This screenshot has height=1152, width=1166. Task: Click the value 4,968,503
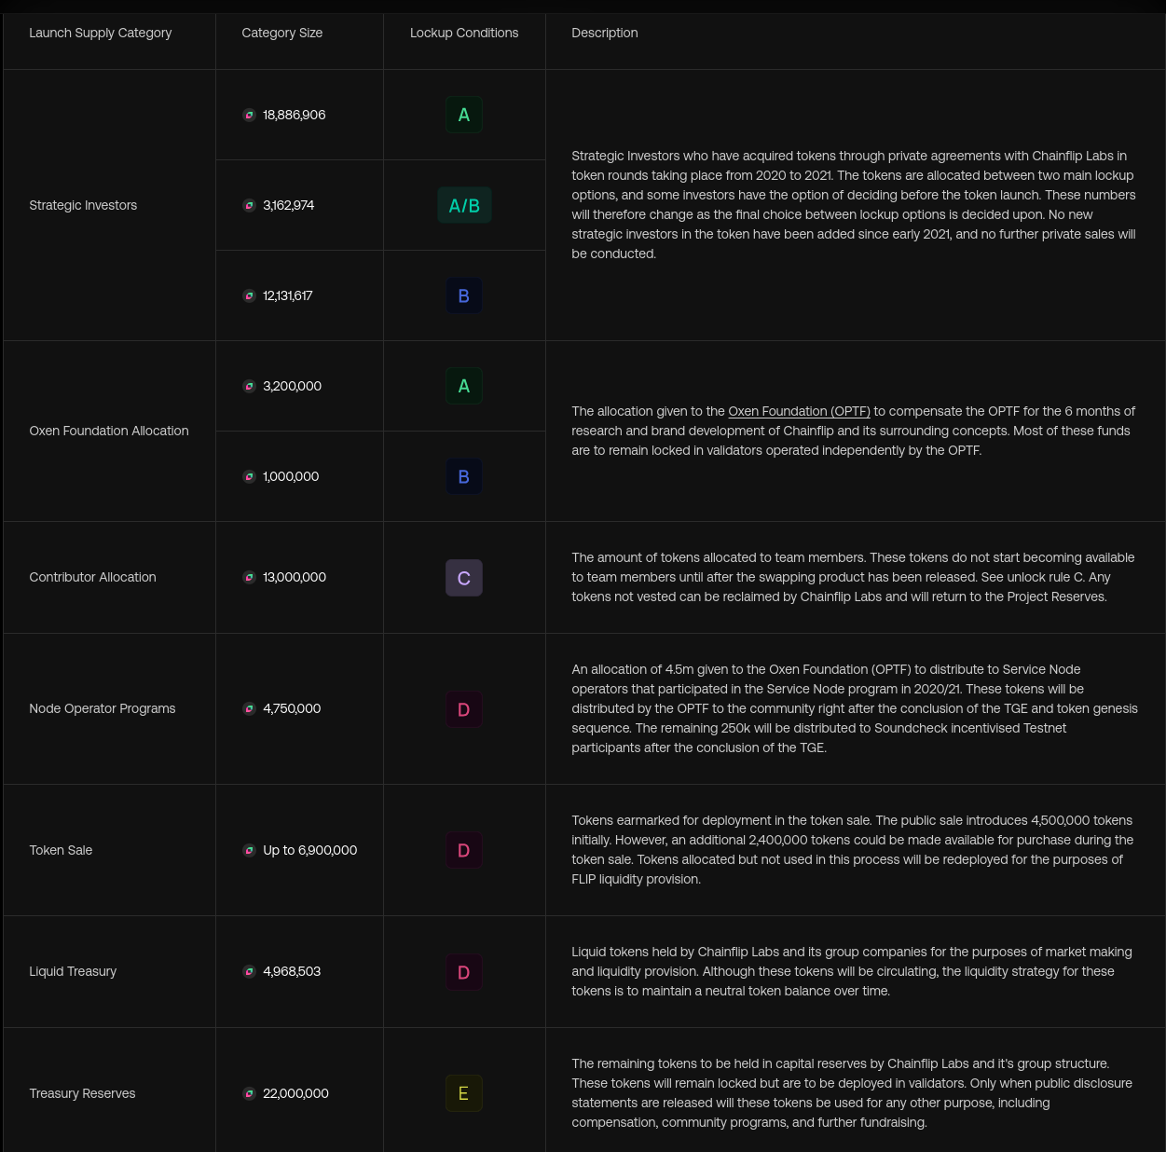pos(292,971)
